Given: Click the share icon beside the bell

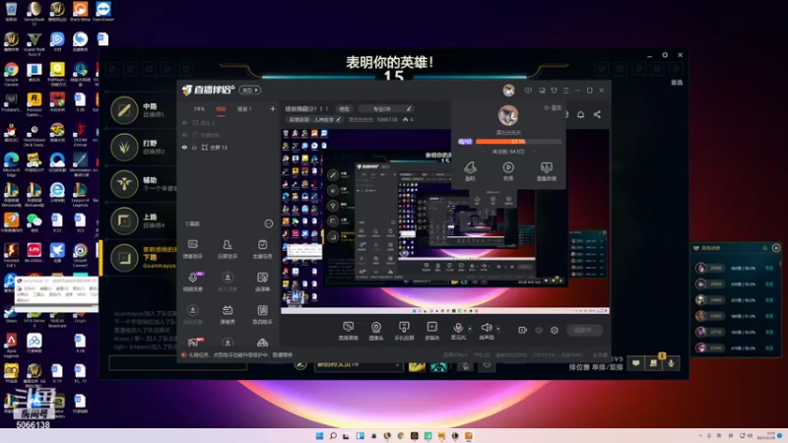Looking at the screenshot, I should click(x=597, y=114).
